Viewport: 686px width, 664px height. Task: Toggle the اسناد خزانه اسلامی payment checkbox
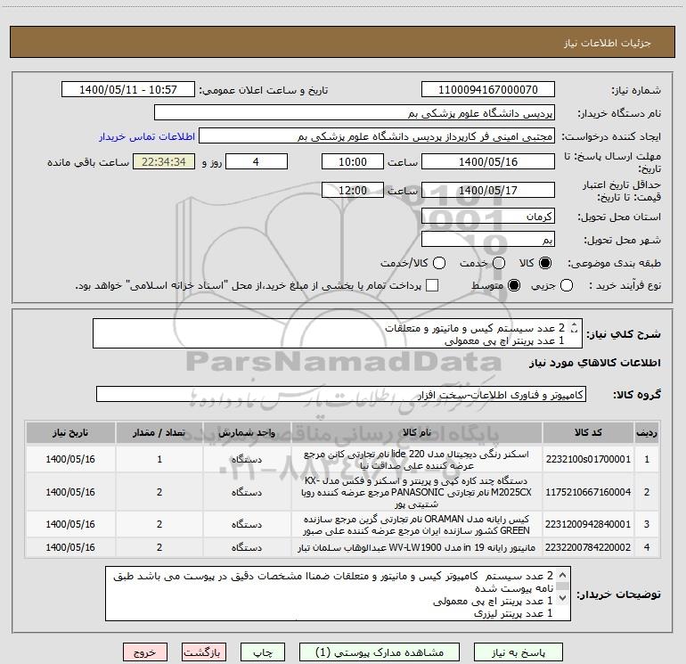click(432, 285)
